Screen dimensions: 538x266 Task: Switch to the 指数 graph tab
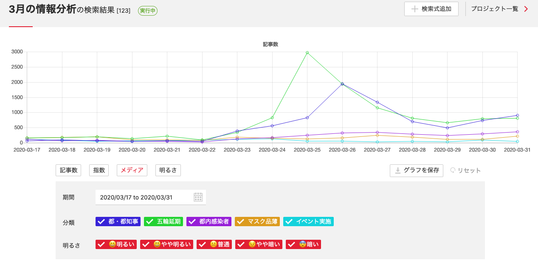coord(99,170)
